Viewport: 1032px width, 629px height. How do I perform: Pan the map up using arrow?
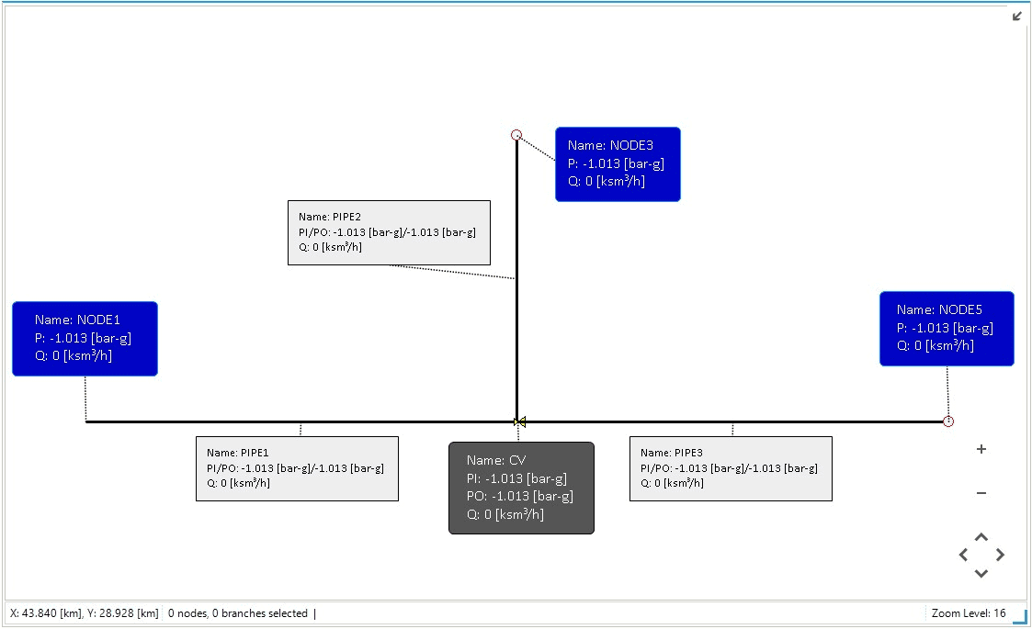[981, 537]
